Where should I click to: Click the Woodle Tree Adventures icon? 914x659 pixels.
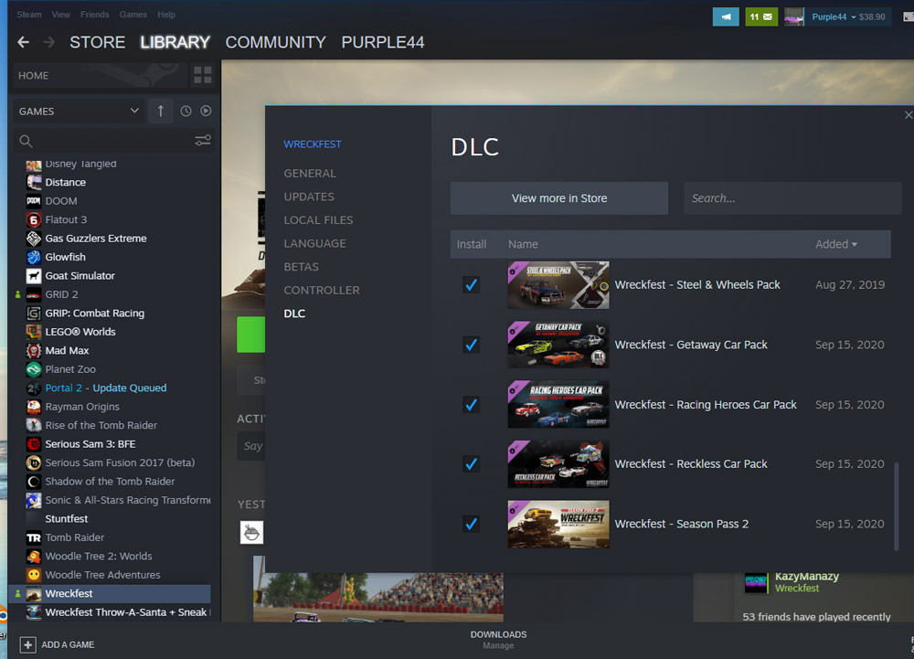coord(34,575)
